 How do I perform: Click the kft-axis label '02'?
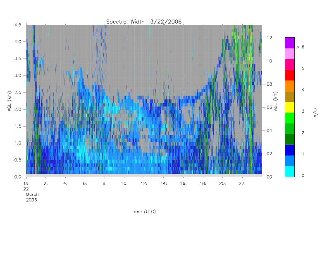point(270,154)
